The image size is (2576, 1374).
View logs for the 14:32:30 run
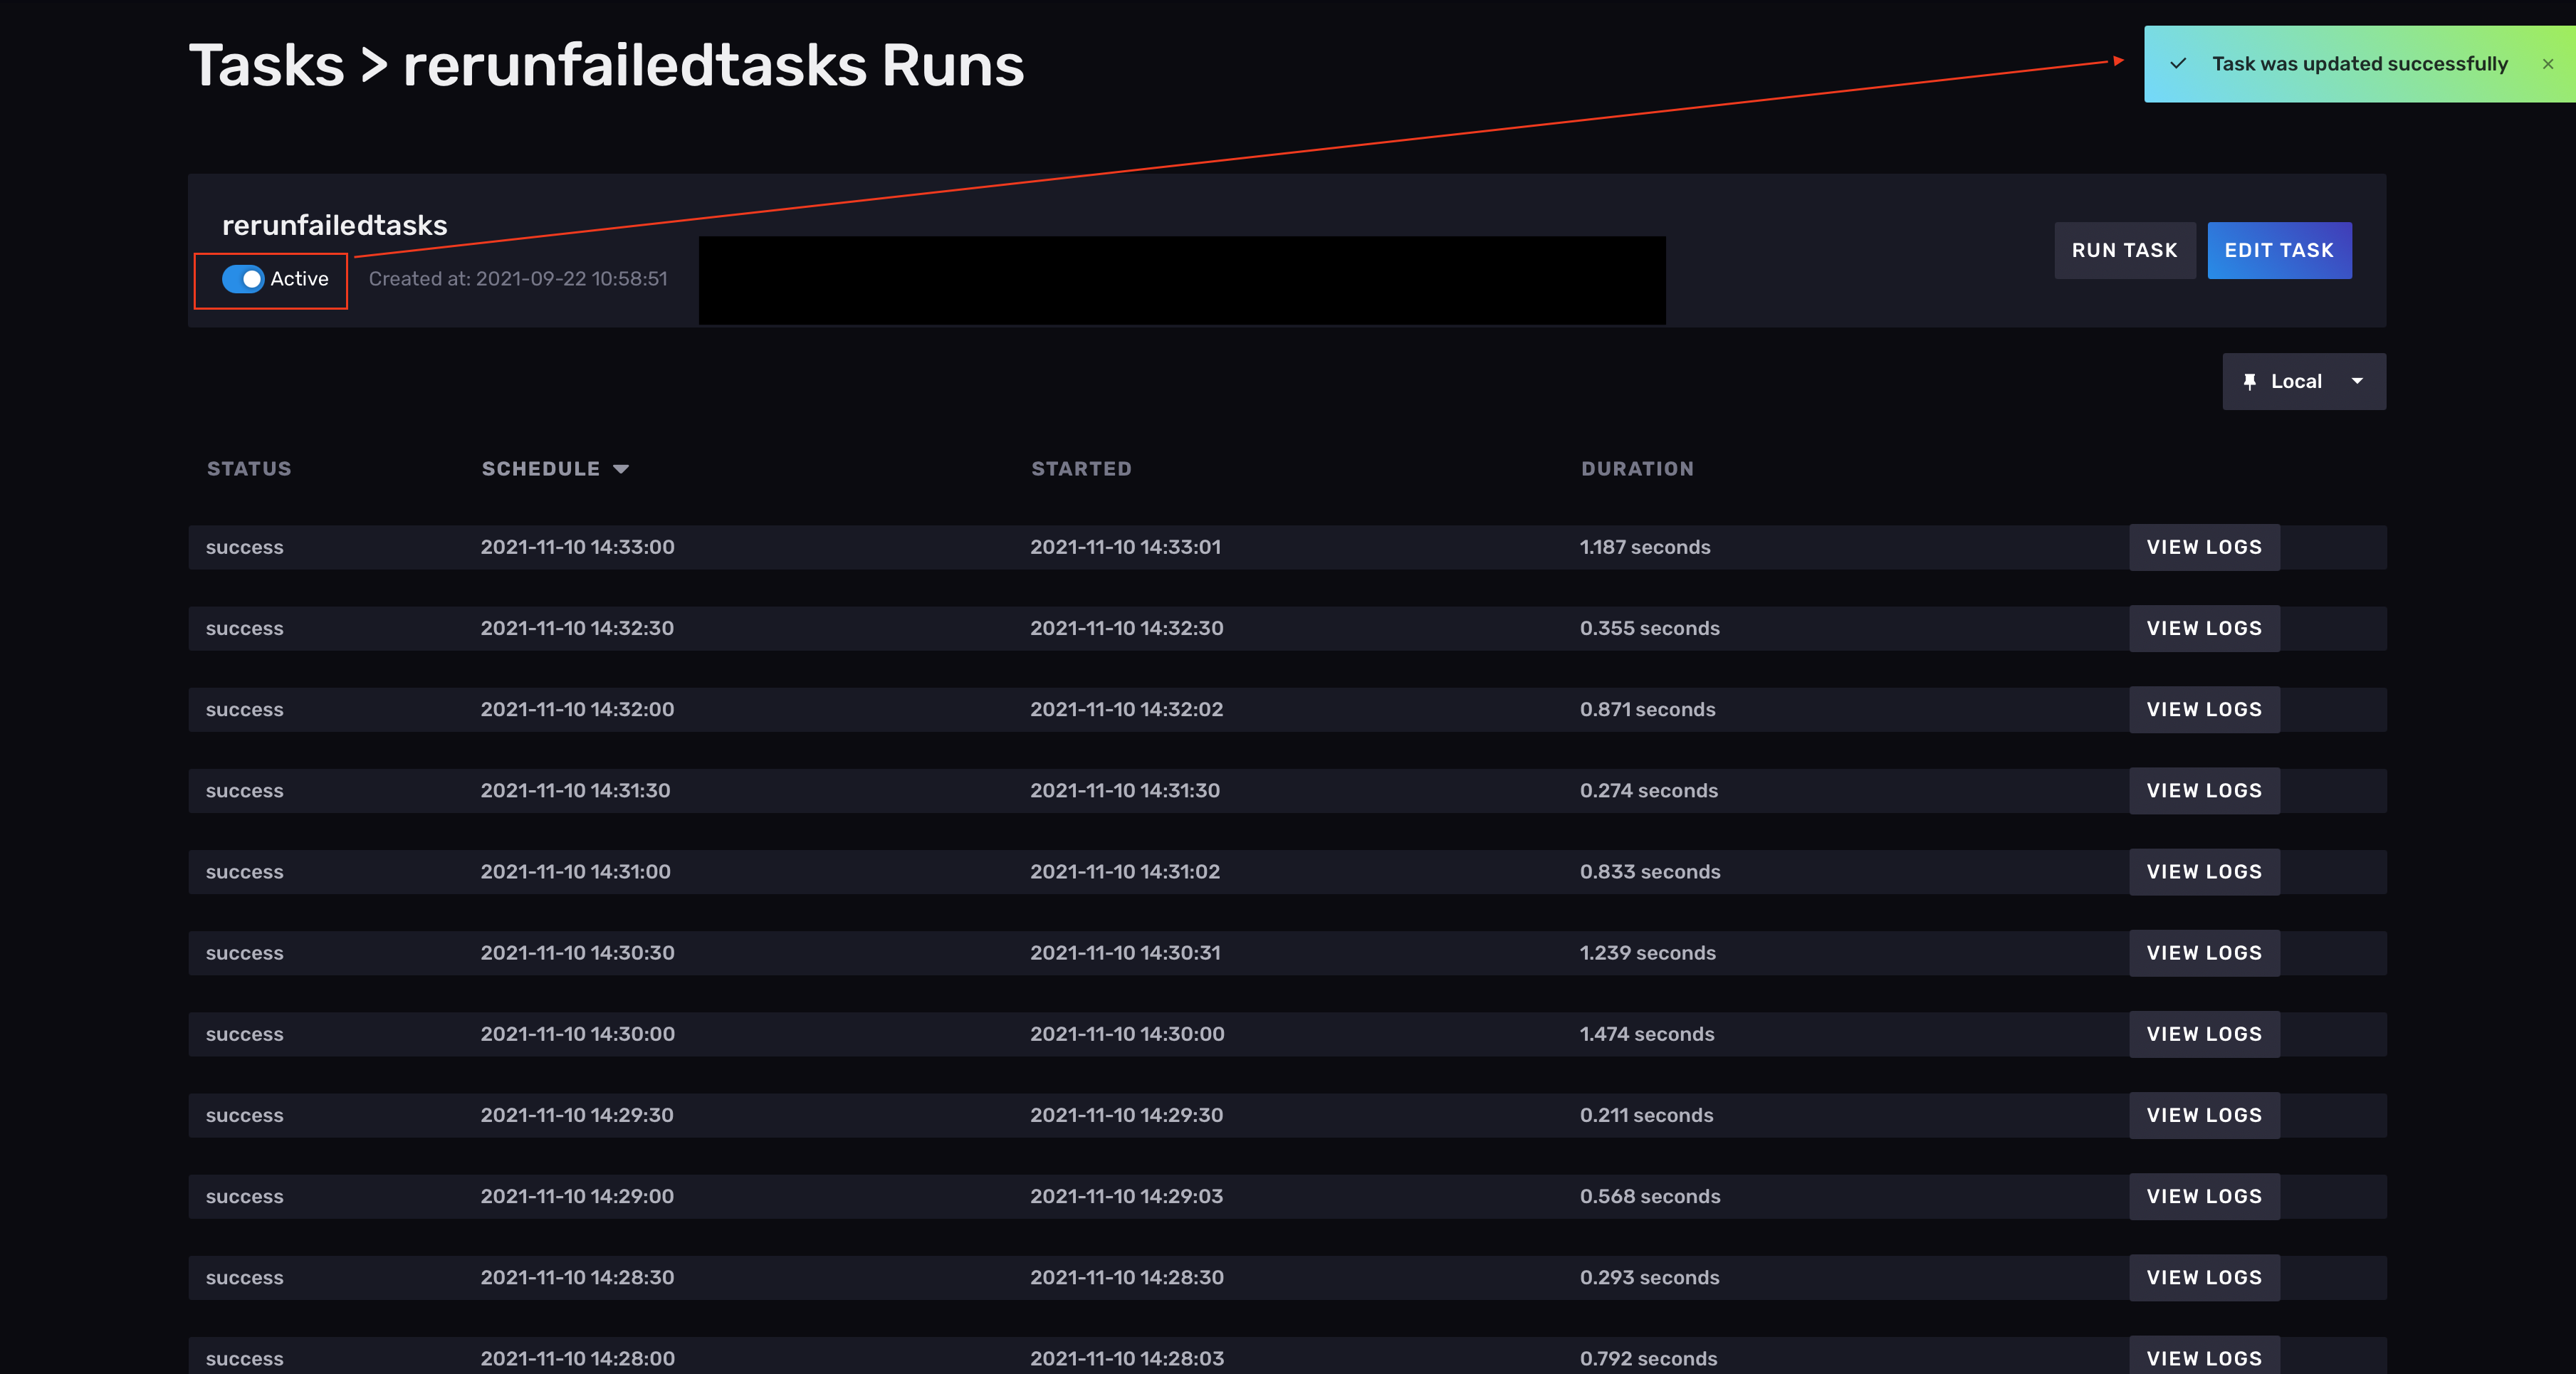2204,628
